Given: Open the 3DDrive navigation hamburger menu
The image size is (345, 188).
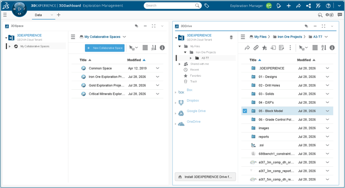Looking at the screenshot, I should coord(243,37).
